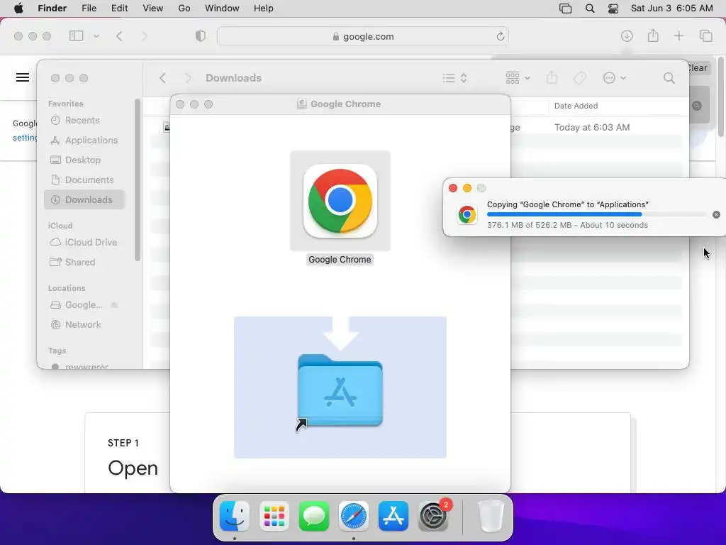Click the Finder tags button
This screenshot has width=726, height=545.
[x=579, y=78]
